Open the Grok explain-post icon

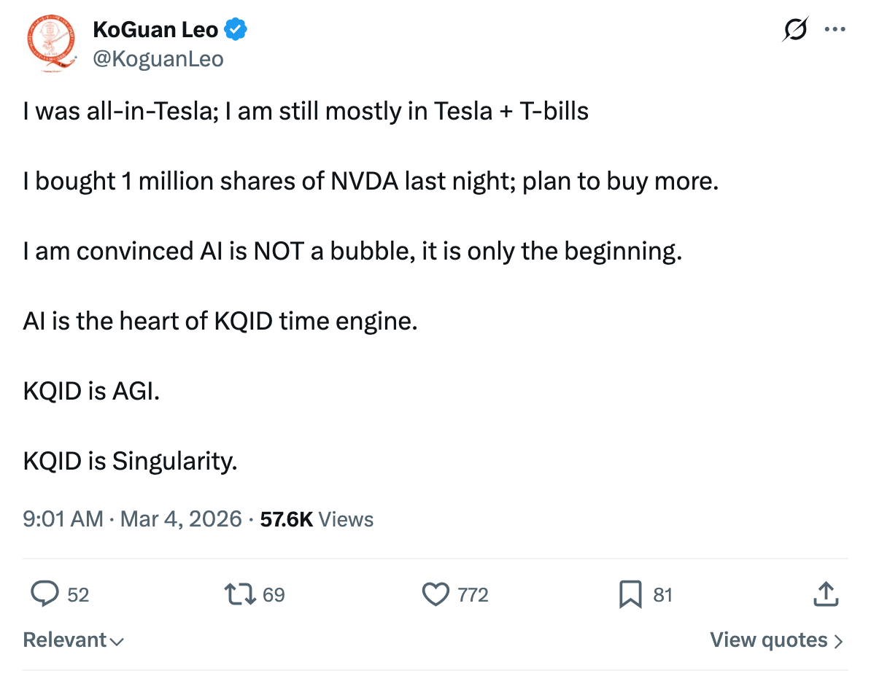[x=794, y=29]
